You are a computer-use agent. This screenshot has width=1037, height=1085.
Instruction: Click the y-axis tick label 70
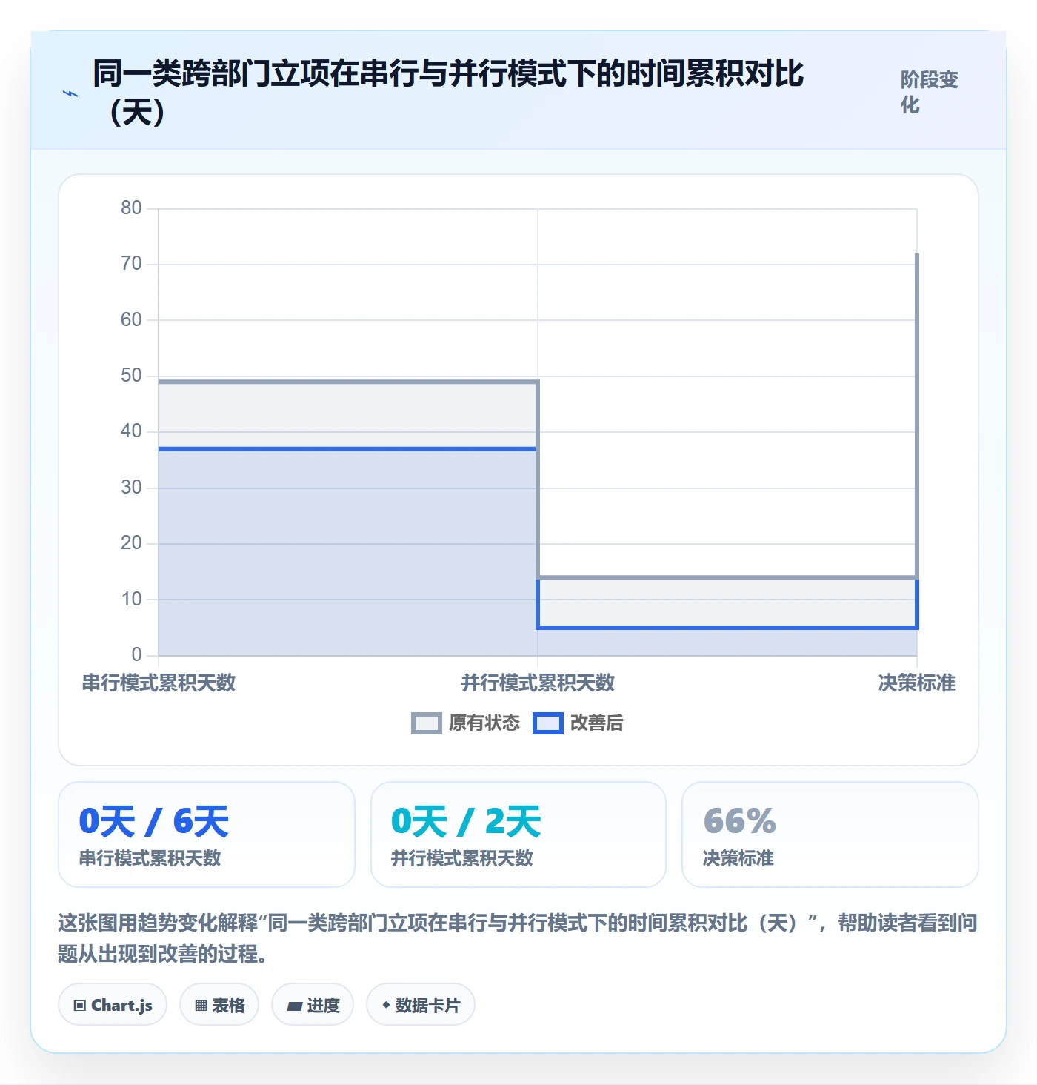pos(131,264)
